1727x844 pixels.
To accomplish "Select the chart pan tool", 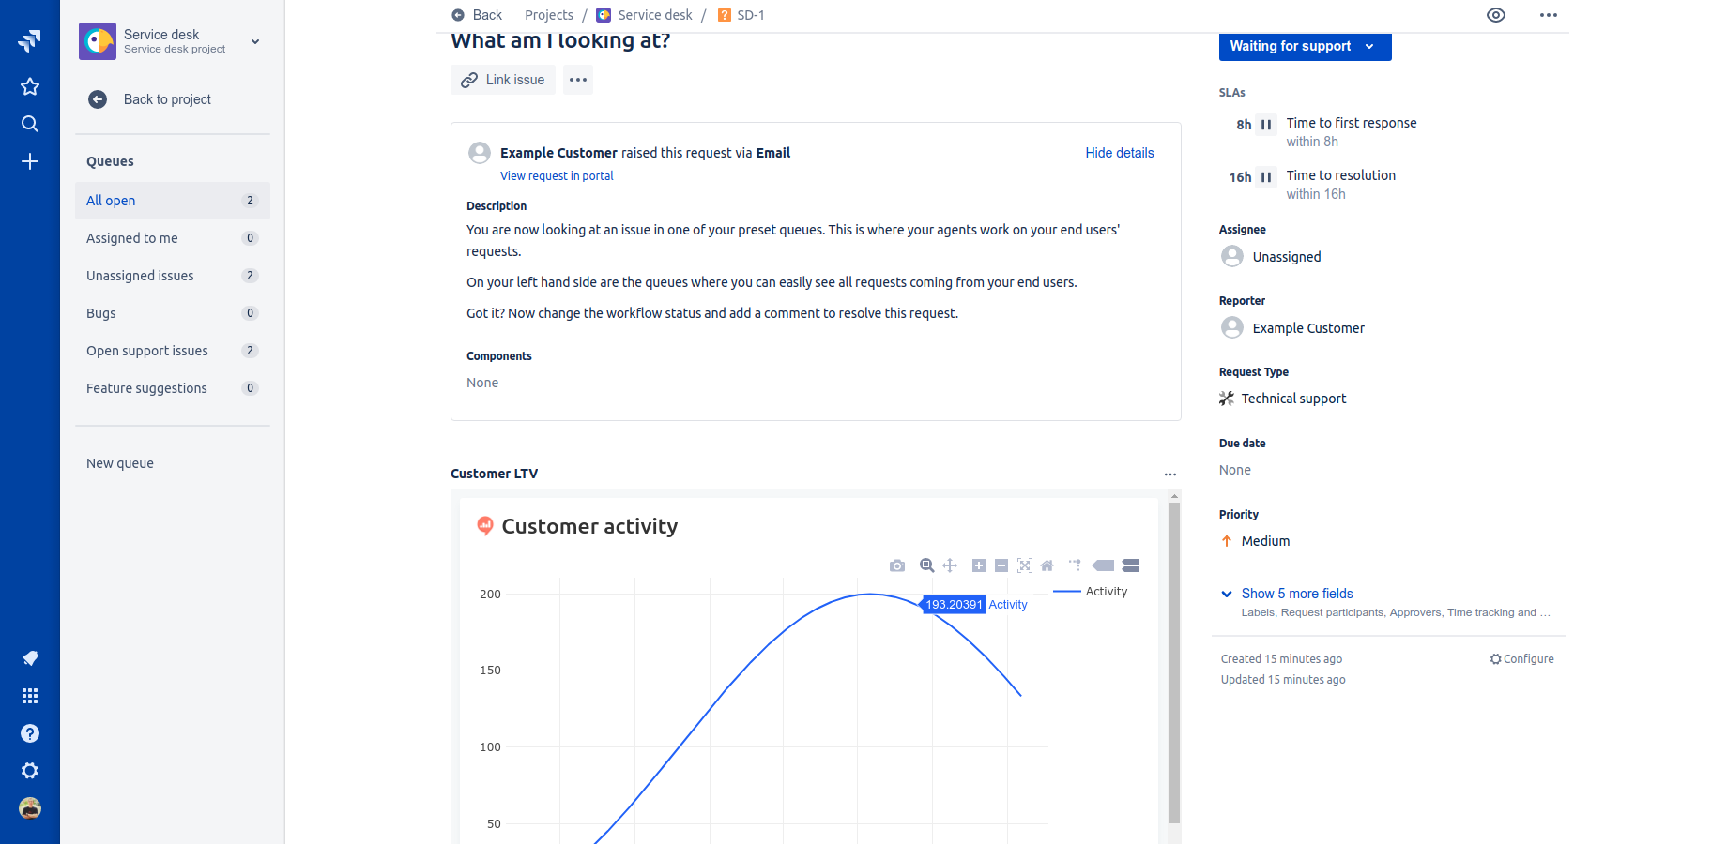I will point(950,565).
